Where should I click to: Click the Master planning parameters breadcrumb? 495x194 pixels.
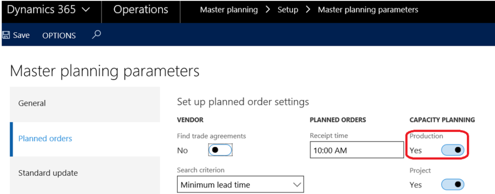point(368,10)
